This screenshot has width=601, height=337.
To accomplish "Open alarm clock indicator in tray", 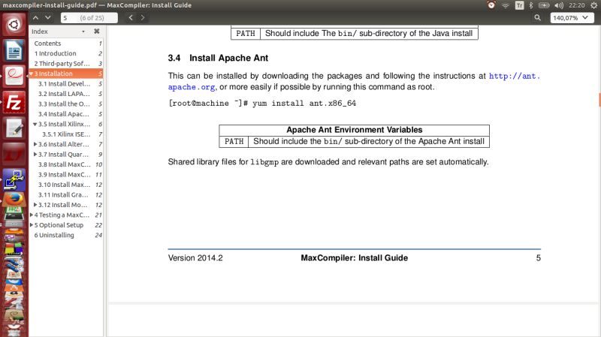I will coord(491,5).
